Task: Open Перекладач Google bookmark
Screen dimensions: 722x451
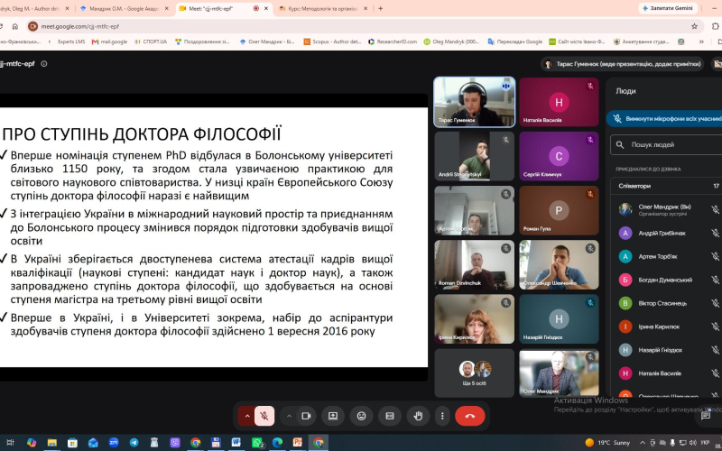Action: tap(514, 41)
